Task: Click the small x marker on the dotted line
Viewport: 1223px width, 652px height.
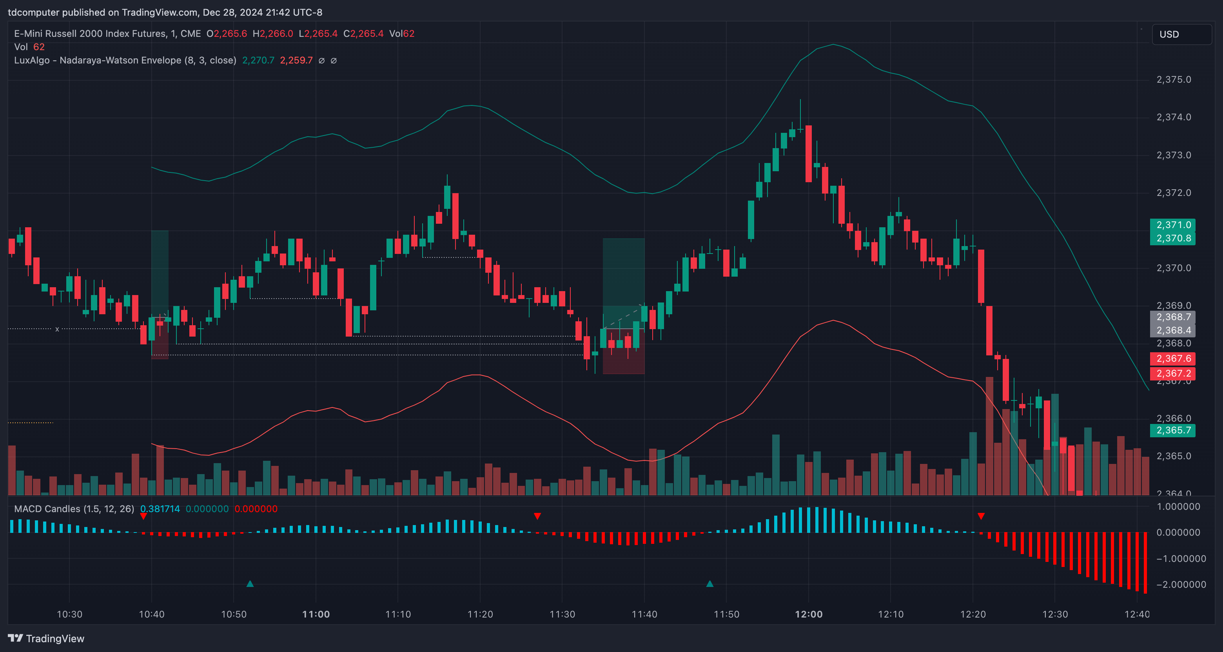Action: point(57,329)
